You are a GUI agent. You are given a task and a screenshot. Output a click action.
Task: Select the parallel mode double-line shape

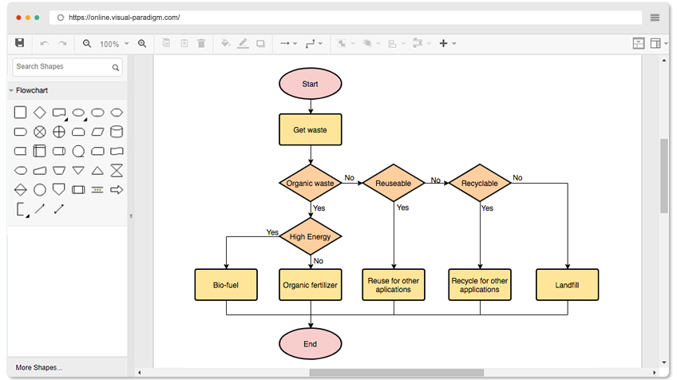[x=97, y=189]
